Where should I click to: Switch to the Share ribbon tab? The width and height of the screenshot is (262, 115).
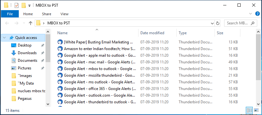(46, 14)
